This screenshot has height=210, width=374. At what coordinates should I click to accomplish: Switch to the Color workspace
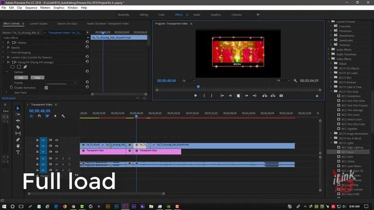pyautogui.click(x=161, y=15)
